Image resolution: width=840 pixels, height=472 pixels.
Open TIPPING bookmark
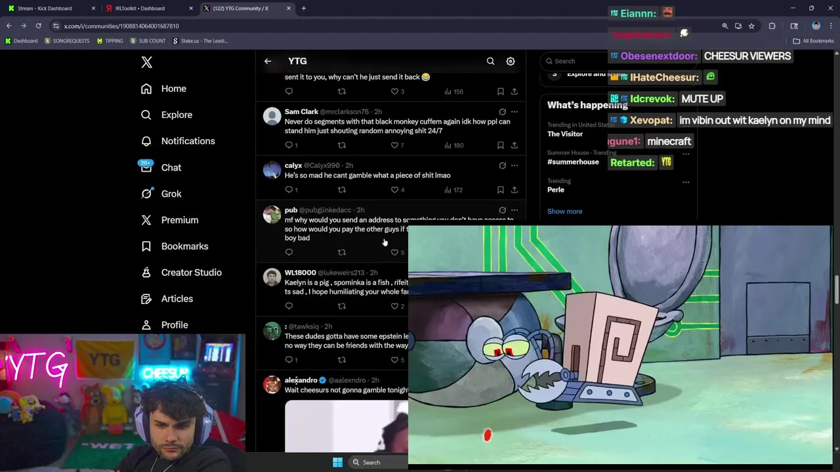(x=110, y=41)
